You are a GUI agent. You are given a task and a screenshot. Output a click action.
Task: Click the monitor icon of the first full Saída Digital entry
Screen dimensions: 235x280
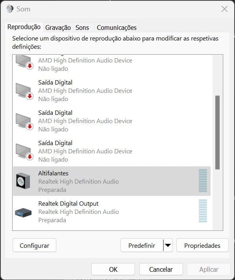coord(24,91)
